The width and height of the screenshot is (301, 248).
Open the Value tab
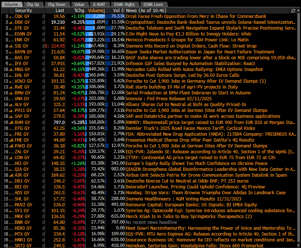coord(79,4)
